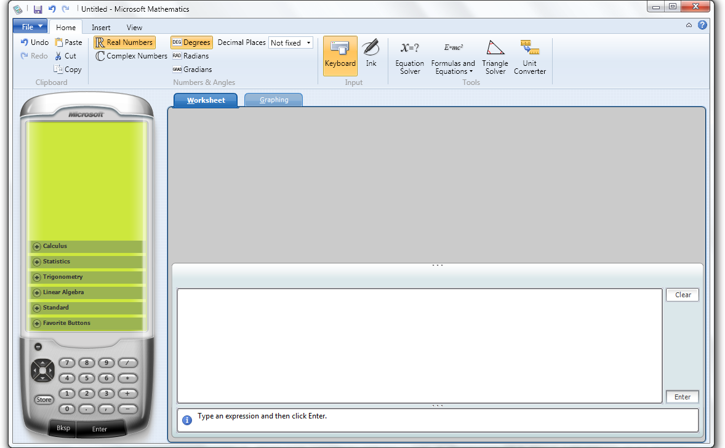Minimize the ribbon with the caret icon
Screen dimensions: 725x448
[x=689, y=25]
